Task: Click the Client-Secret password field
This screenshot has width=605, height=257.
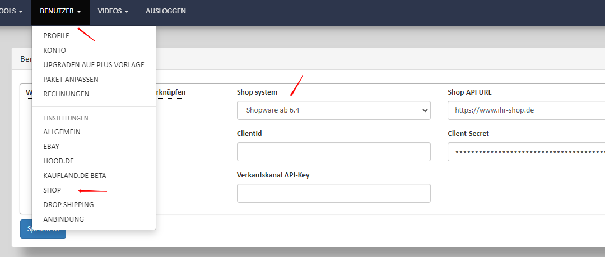Action: point(526,152)
